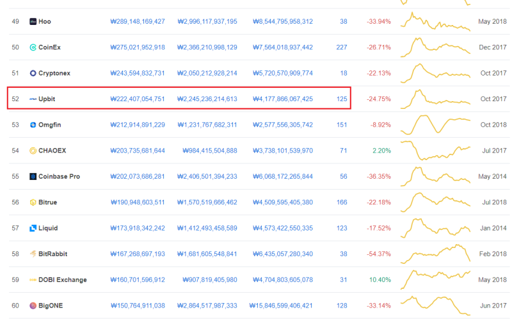The height and width of the screenshot is (319, 512).
Task: Click the BitRabbit logo icon
Action: click(33, 254)
